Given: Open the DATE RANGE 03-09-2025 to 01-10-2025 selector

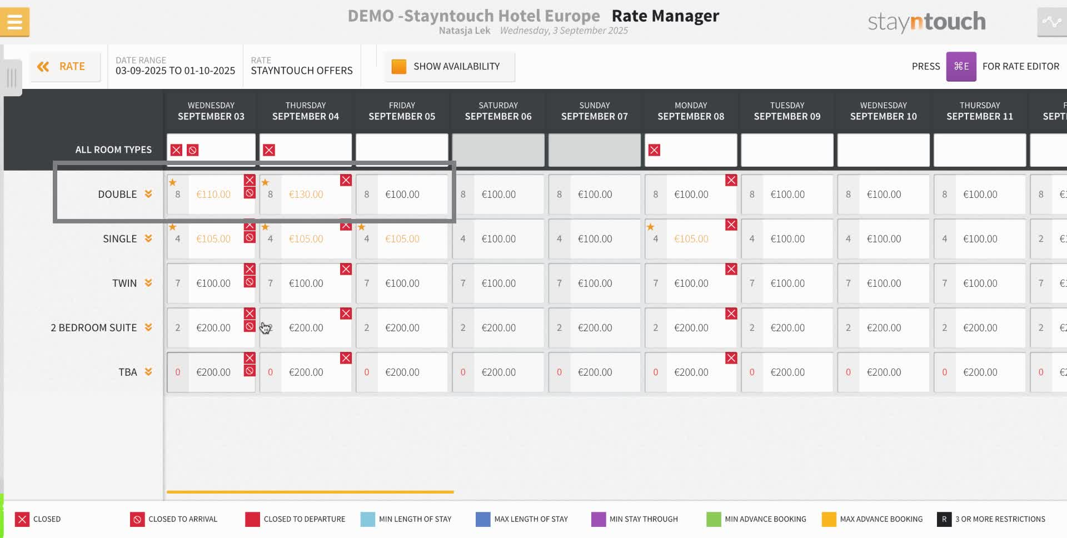Looking at the screenshot, I should click(175, 66).
